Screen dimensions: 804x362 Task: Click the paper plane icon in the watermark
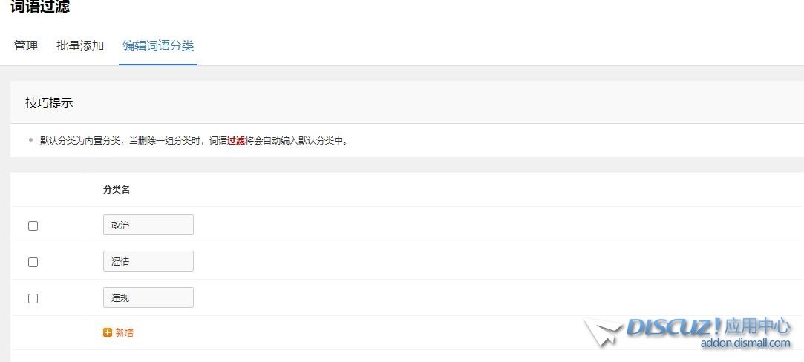click(x=603, y=332)
